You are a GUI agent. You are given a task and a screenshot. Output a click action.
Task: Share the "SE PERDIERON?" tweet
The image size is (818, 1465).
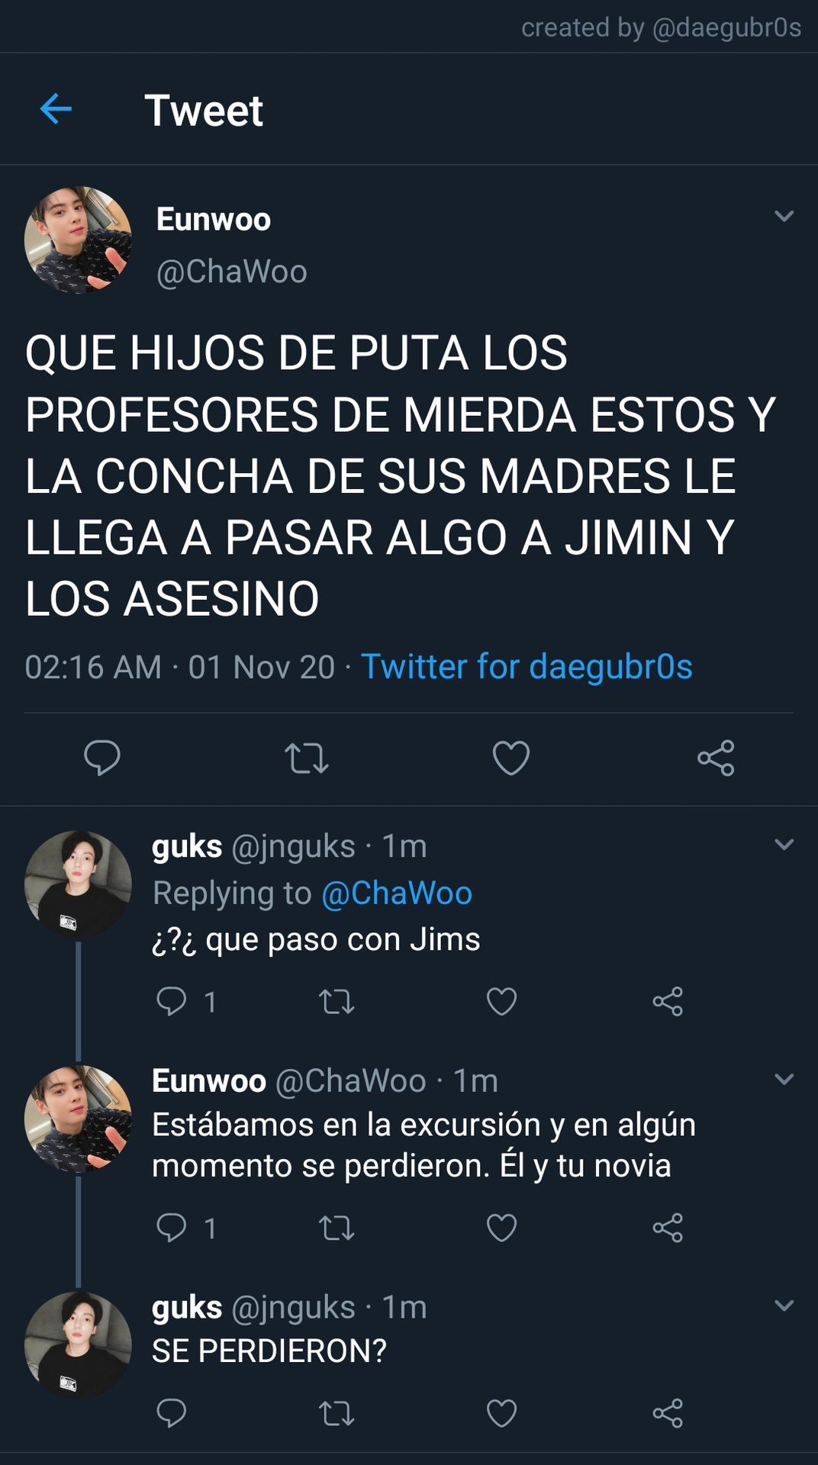point(668,1413)
